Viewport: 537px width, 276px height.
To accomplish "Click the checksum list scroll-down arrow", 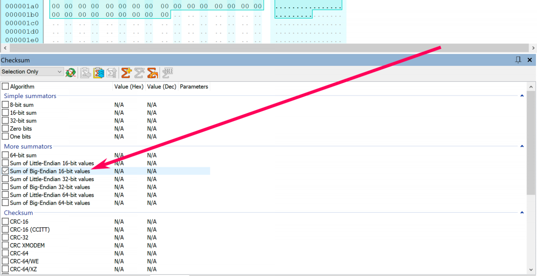I will pos(531,270).
